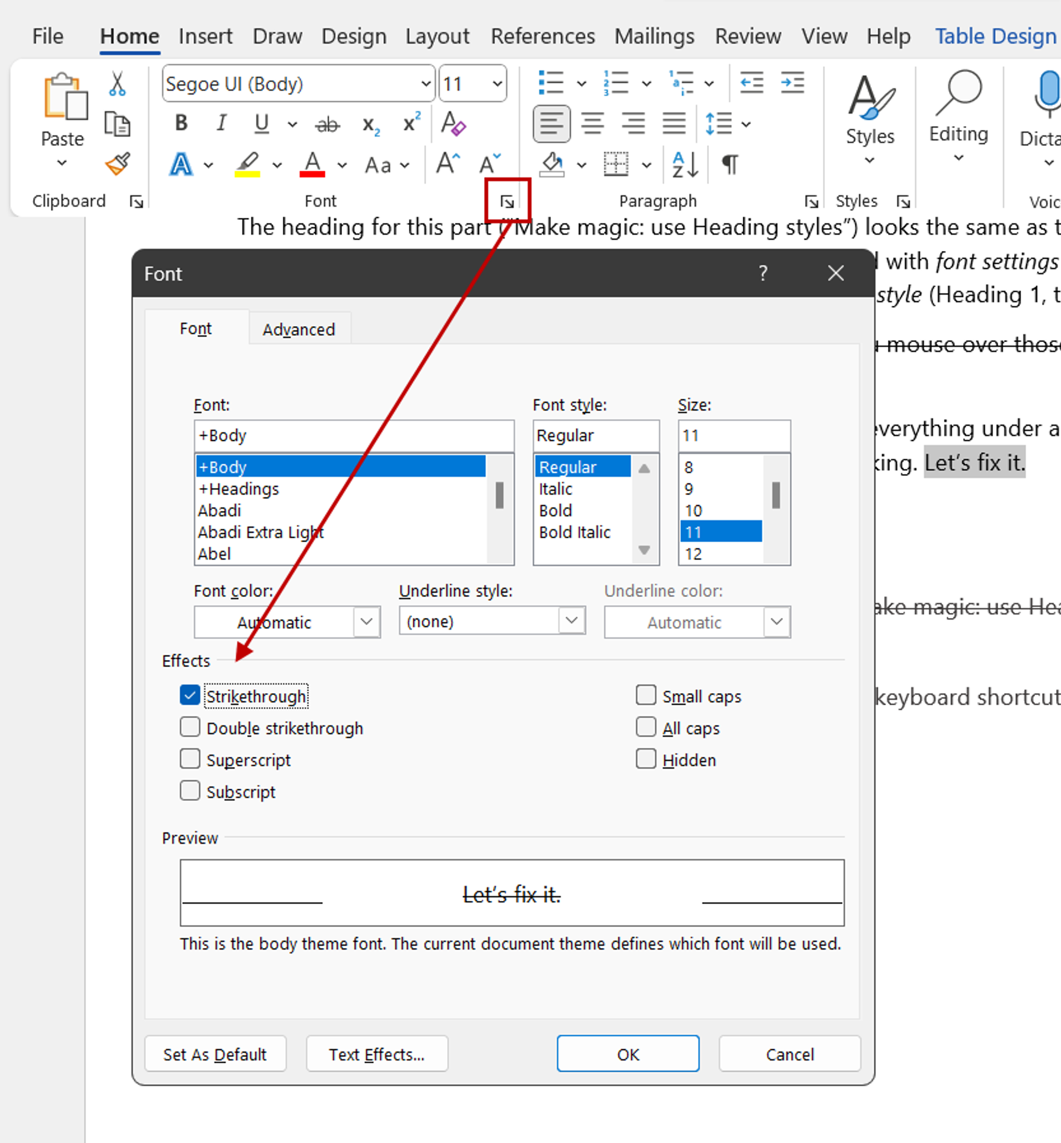
Task: Open the ribbon font size dropdown
Action: point(497,84)
